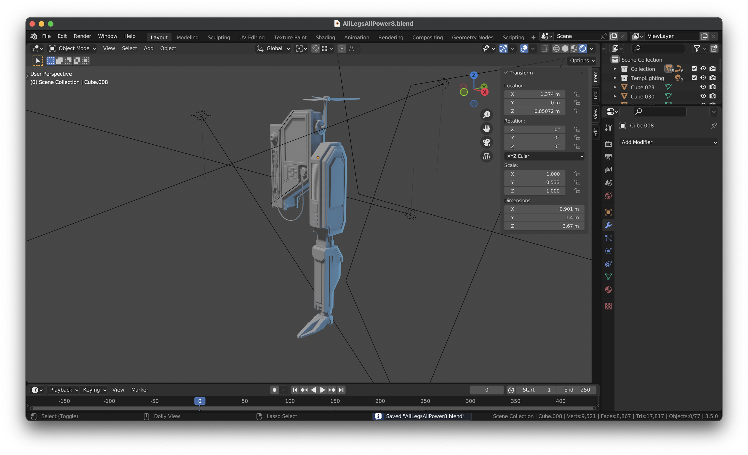Collapse the Transform panel
The image size is (748, 455).
(x=506, y=73)
